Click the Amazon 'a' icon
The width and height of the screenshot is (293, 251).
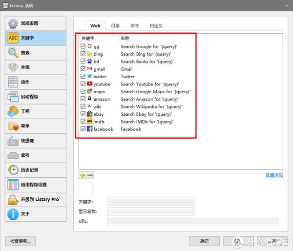[x=89, y=99]
